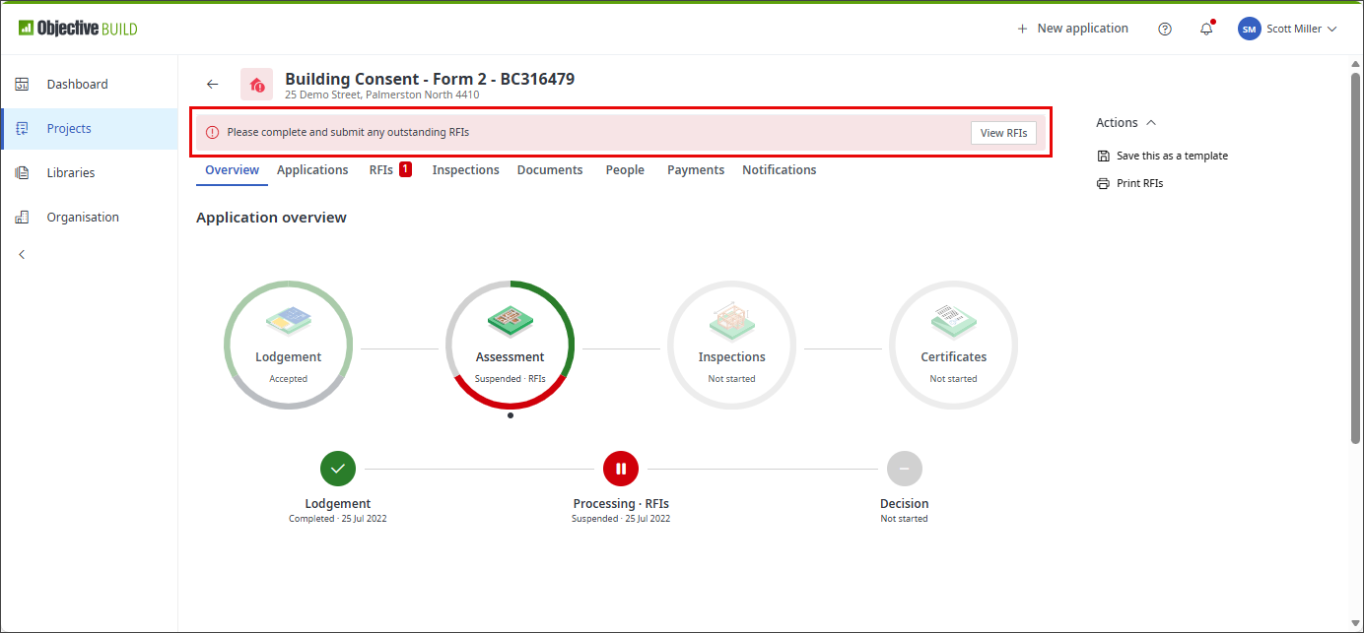This screenshot has height=633, width=1364.
Task: Click the Certificates stage illustration icon
Action: pyautogui.click(x=954, y=320)
